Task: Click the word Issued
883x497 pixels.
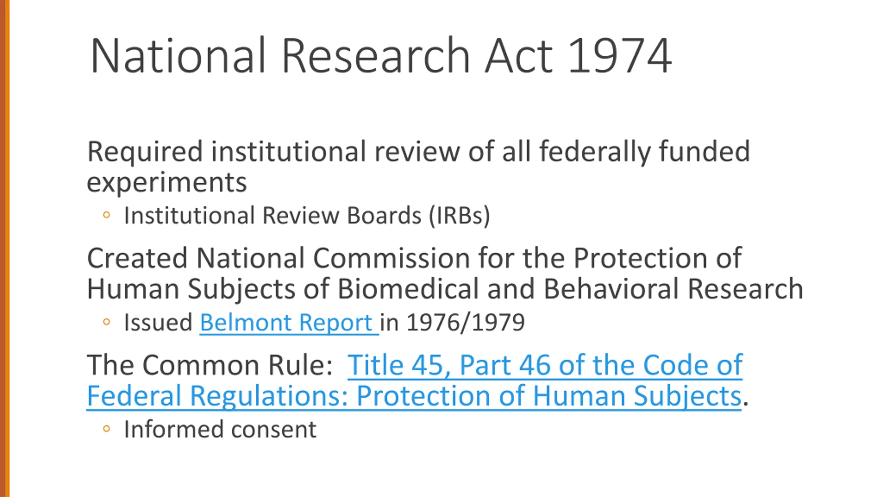Action: tap(158, 322)
